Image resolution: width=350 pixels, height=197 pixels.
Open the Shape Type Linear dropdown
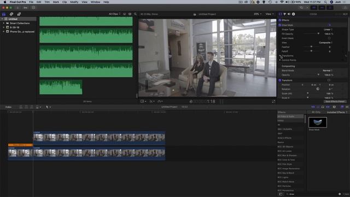pyautogui.click(x=328, y=30)
